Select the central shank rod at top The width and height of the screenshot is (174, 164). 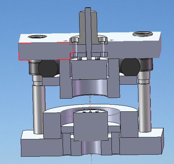pos(88,33)
